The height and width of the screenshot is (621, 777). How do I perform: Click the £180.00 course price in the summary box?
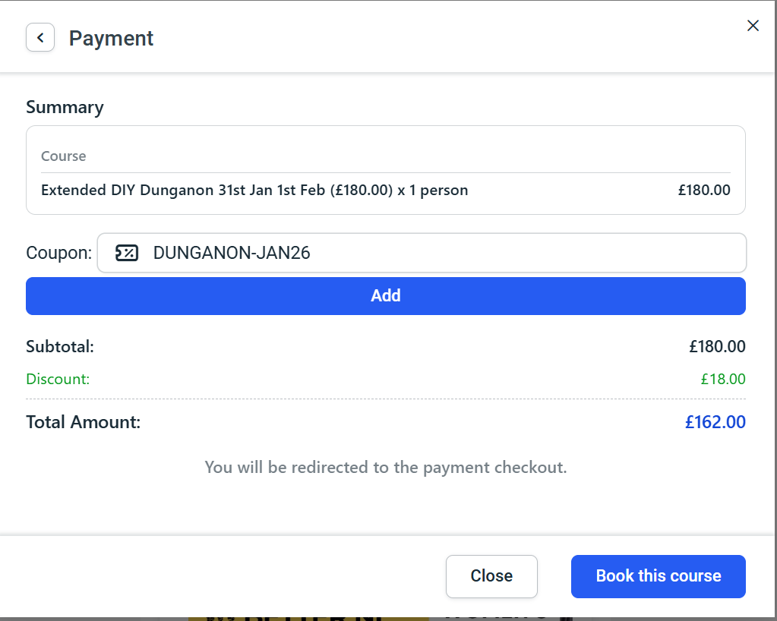[704, 191]
